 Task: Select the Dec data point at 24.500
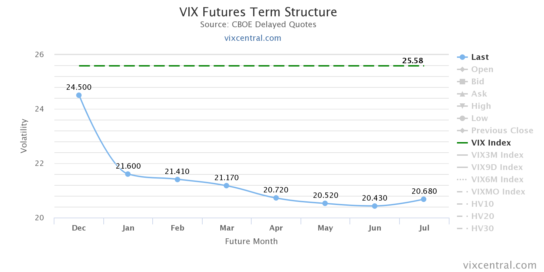[x=79, y=95]
